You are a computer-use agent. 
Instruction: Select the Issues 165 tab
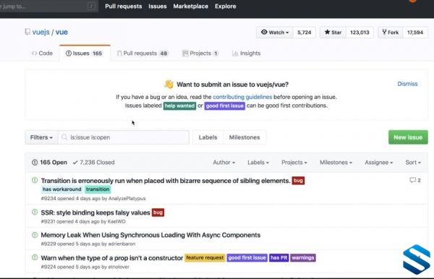(x=85, y=53)
